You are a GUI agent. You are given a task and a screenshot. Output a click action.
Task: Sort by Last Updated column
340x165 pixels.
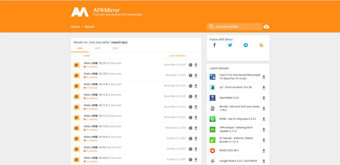[178, 56]
